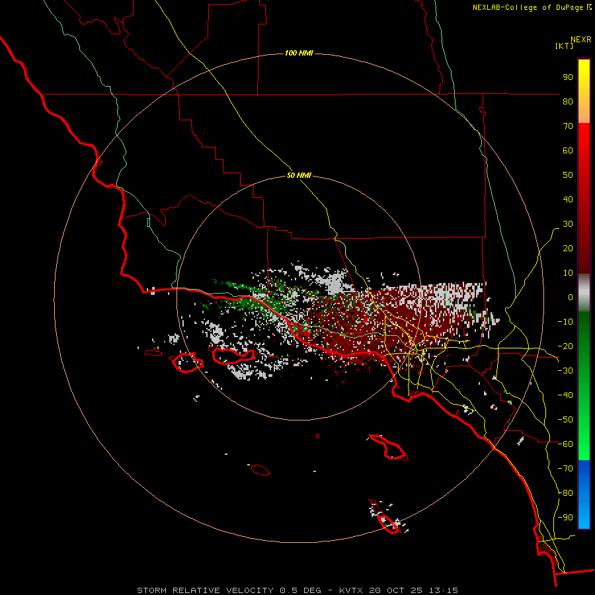
Task: Click the -30 knot value on the legend
Action: click(x=565, y=371)
